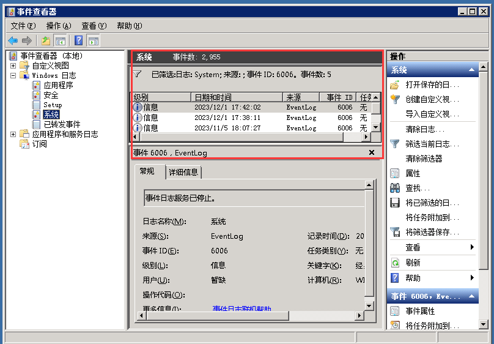Select the 已转发事件 log node
The width and height of the screenshot is (494, 344).
click(x=62, y=124)
